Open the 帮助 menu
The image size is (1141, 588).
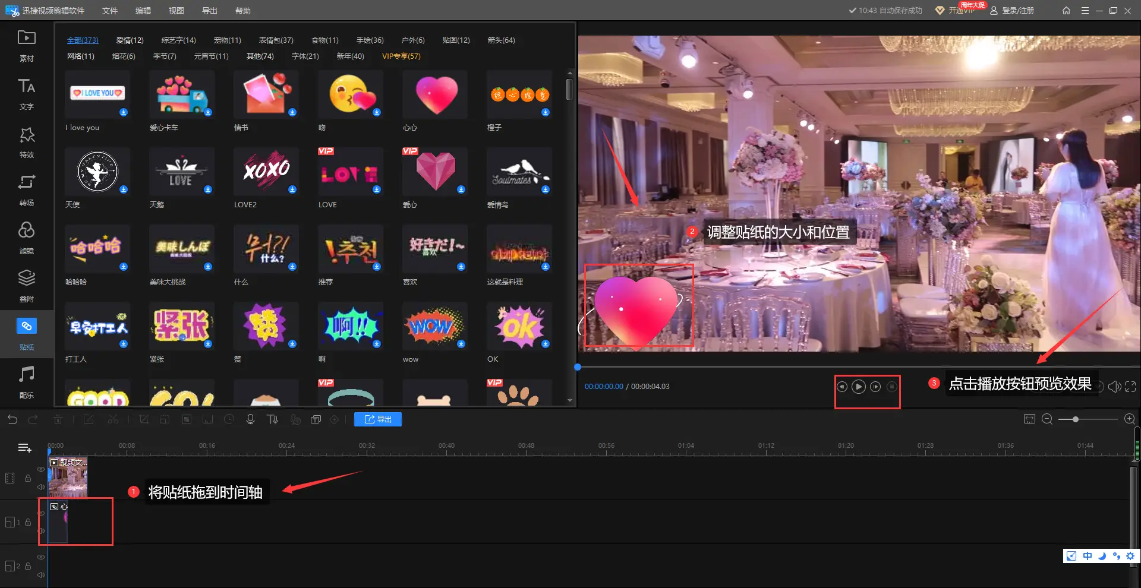tap(243, 11)
